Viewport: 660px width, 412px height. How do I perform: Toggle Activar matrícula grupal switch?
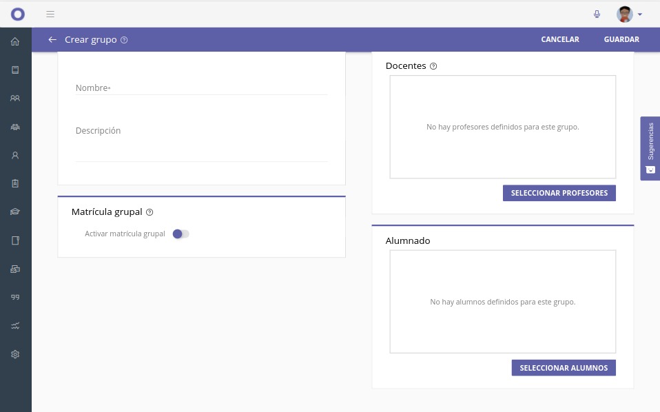(181, 234)
